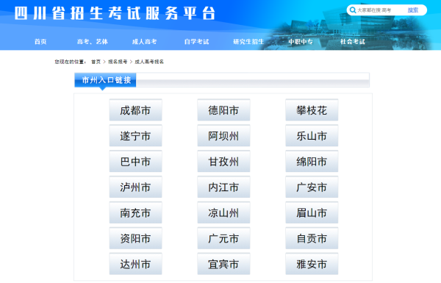Image resolution: width=441 pixels, height=283 pixels.
Task: Open the 成人高考 navigation item
Action: 144,42
